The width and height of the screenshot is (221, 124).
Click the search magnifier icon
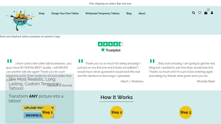[193, 13]
